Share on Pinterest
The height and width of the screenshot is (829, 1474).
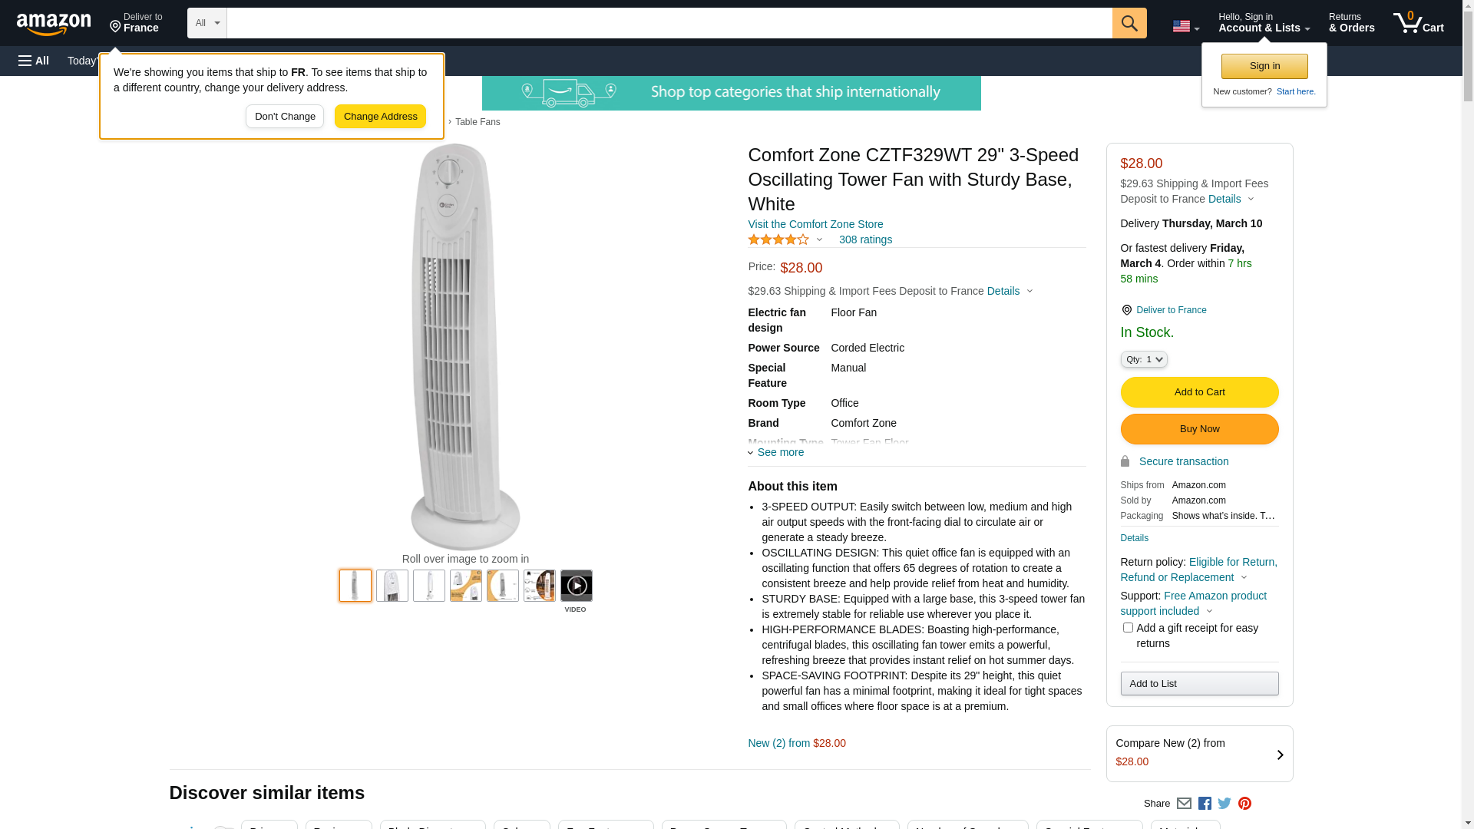(x=1244, y=804)
